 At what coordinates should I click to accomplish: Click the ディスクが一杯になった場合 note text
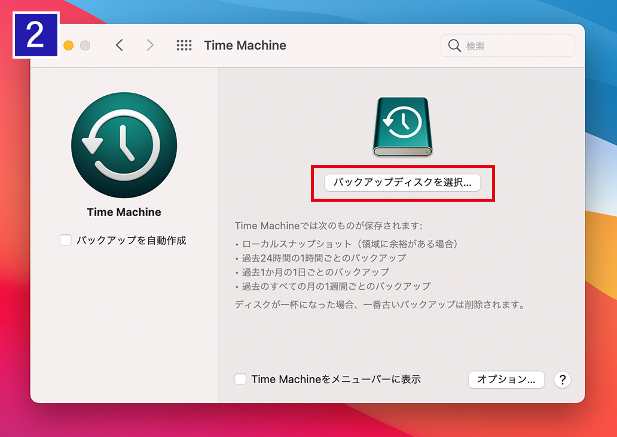pyautogui.click(x=380, y=305)
